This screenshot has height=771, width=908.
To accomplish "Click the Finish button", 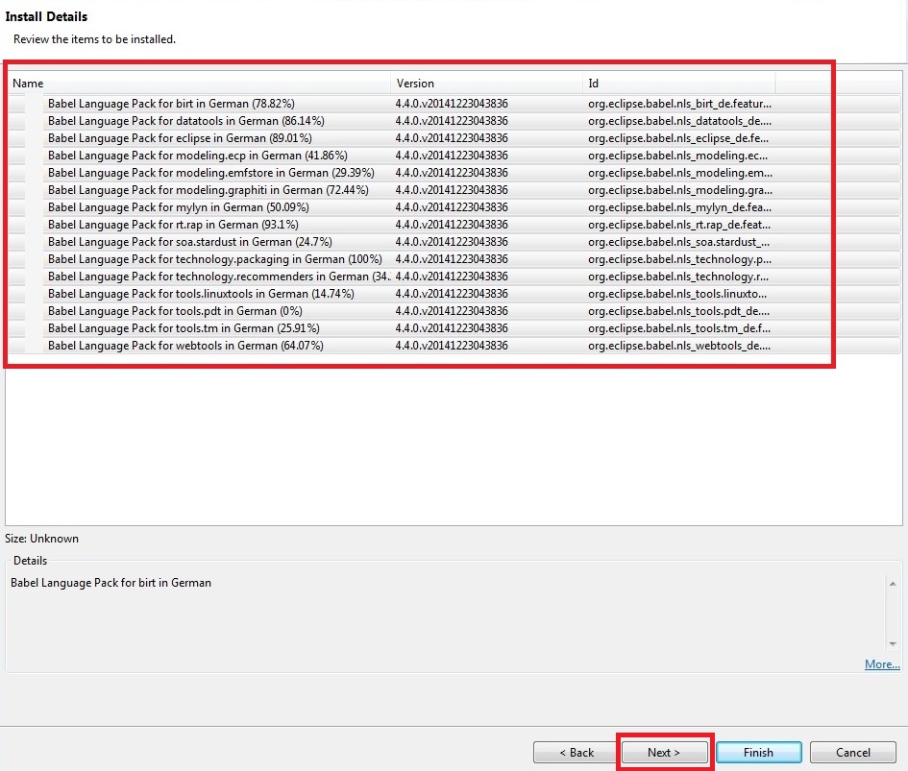I will click(x=759, y=753).
